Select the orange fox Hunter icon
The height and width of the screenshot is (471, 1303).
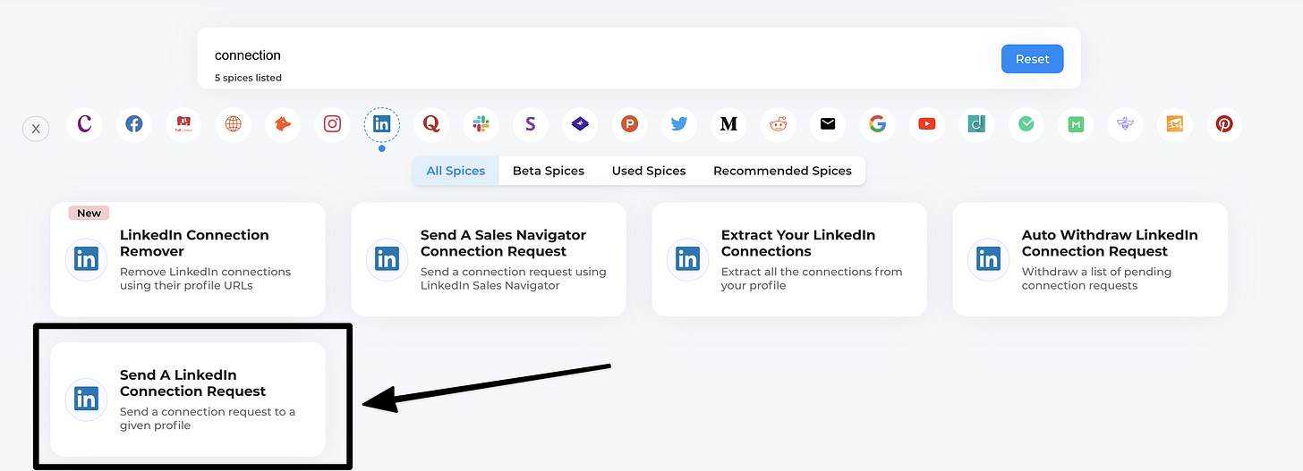(x=283, y=124)
